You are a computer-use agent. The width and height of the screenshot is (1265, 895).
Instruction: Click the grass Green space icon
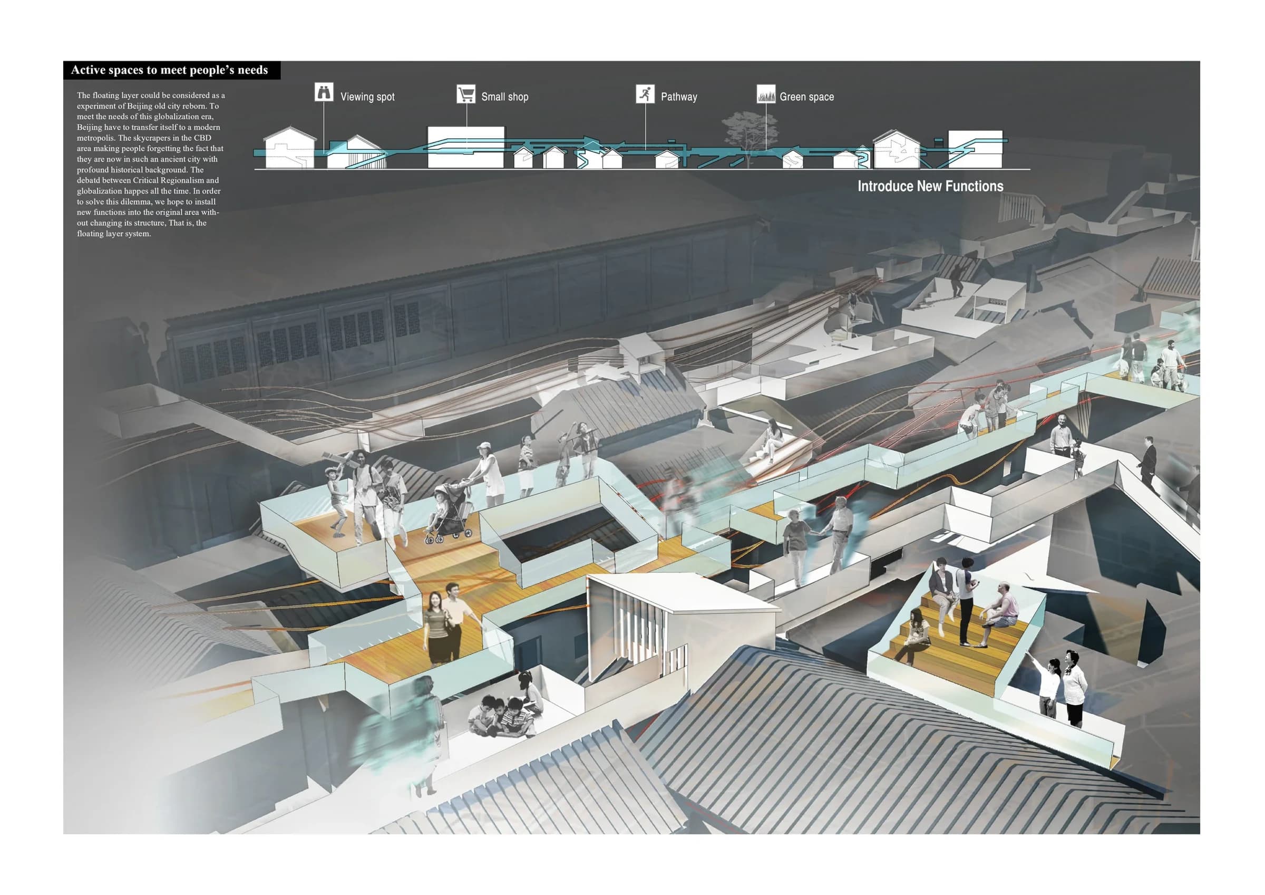click(x=766, y=94)
